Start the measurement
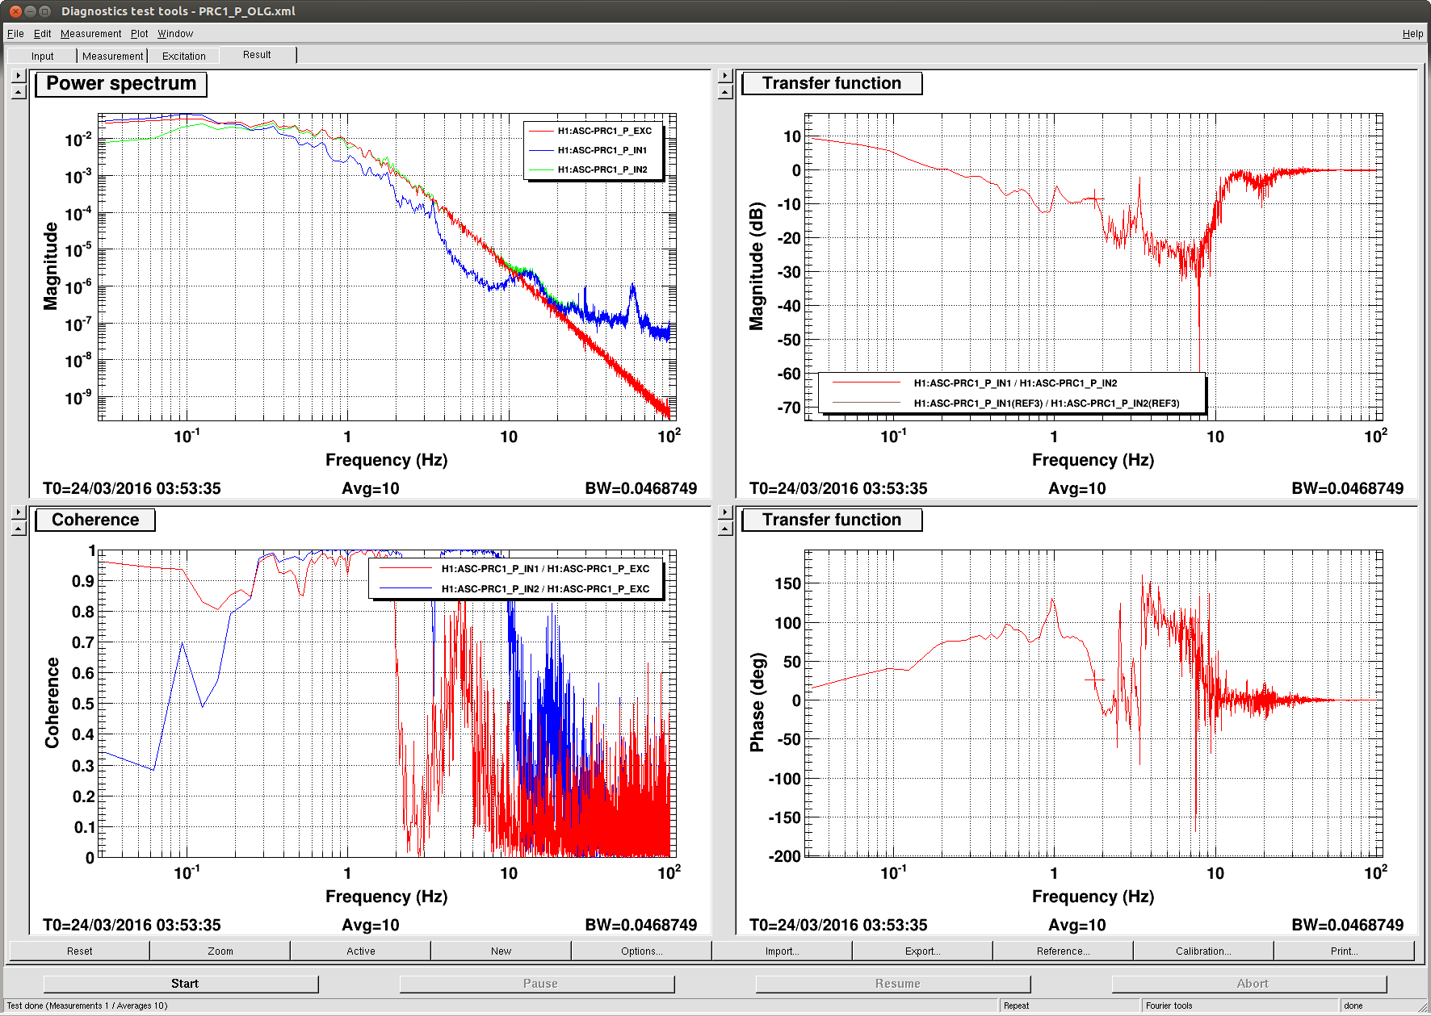This screenshot has height=1016, width=1431. click(181, 984)
